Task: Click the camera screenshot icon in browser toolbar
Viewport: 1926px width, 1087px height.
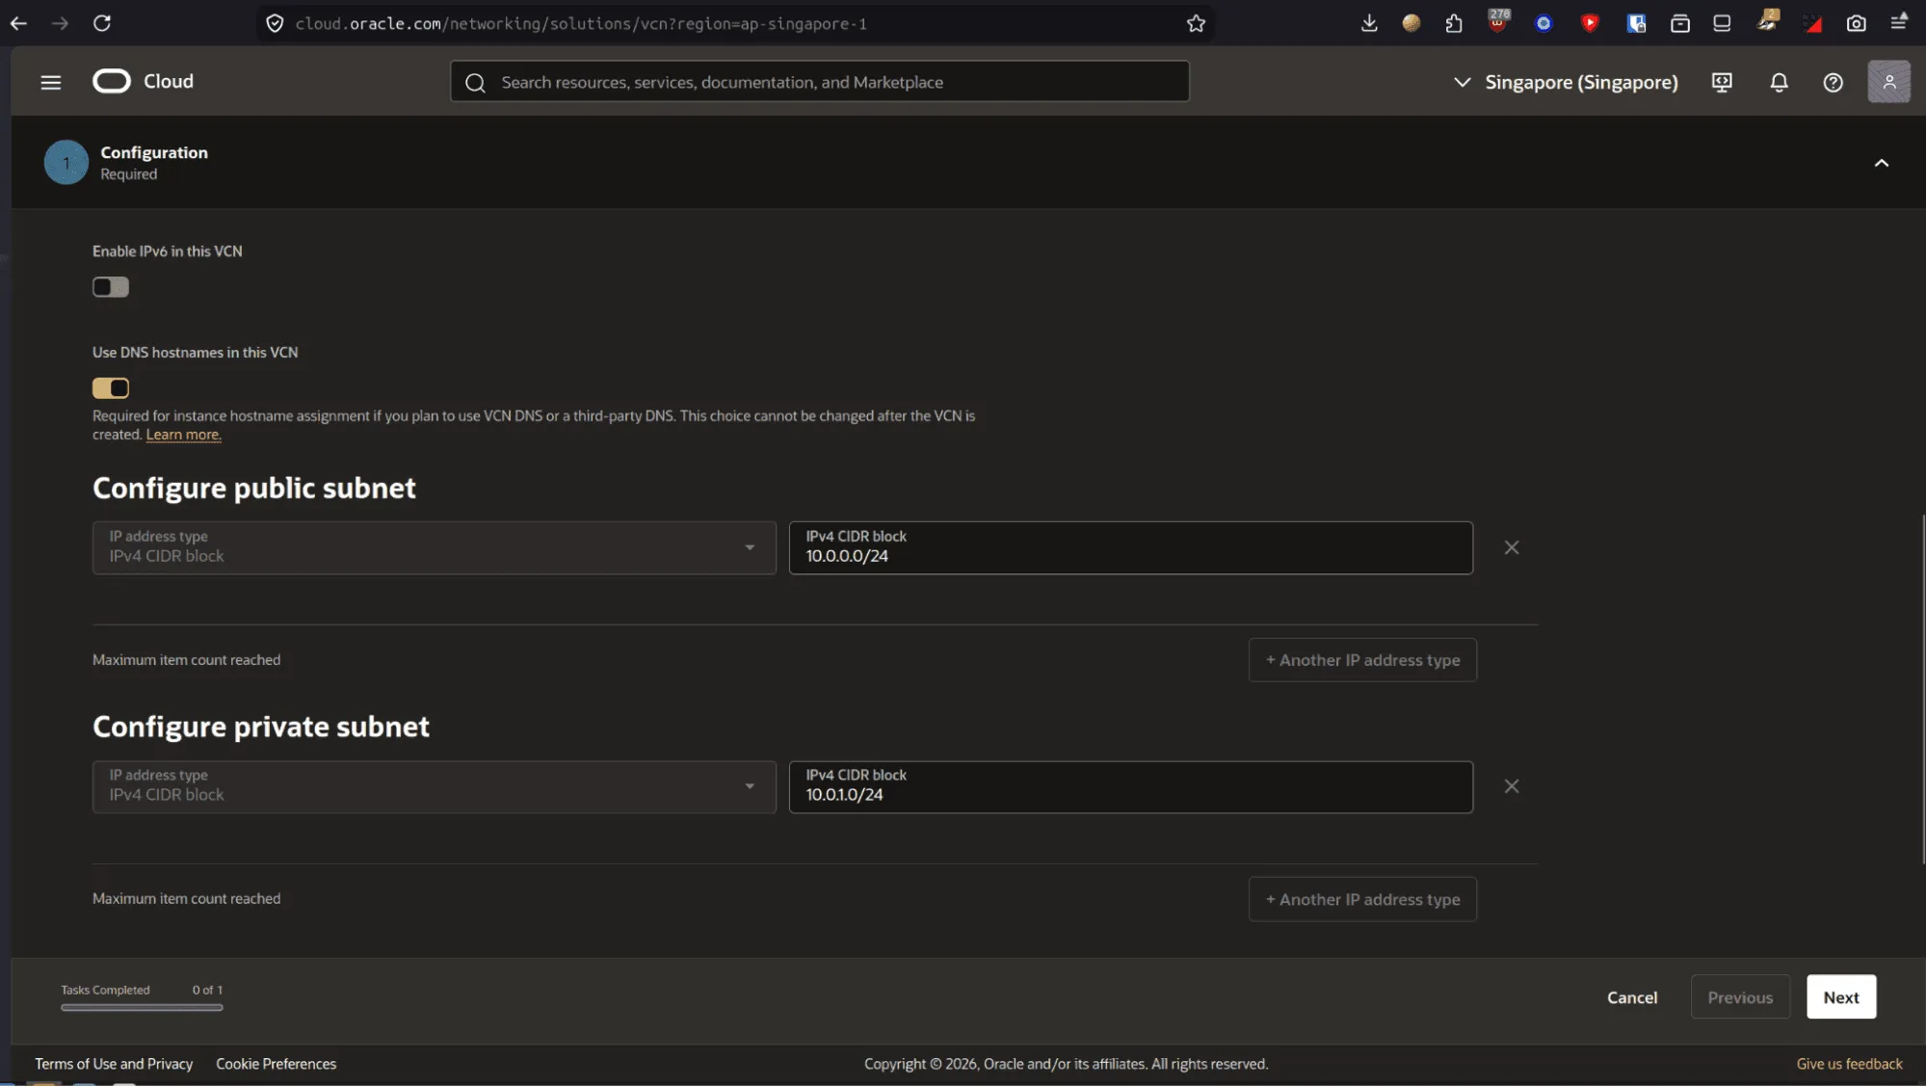Action: click(1856, 23)
